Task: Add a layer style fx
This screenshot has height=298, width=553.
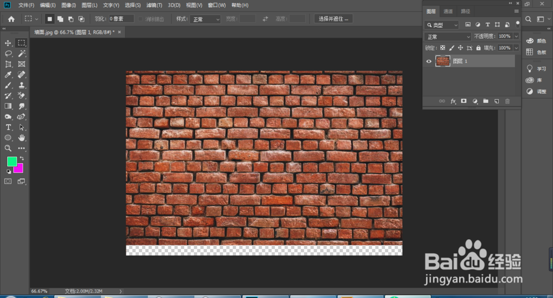Action: [x=453, y=101]
